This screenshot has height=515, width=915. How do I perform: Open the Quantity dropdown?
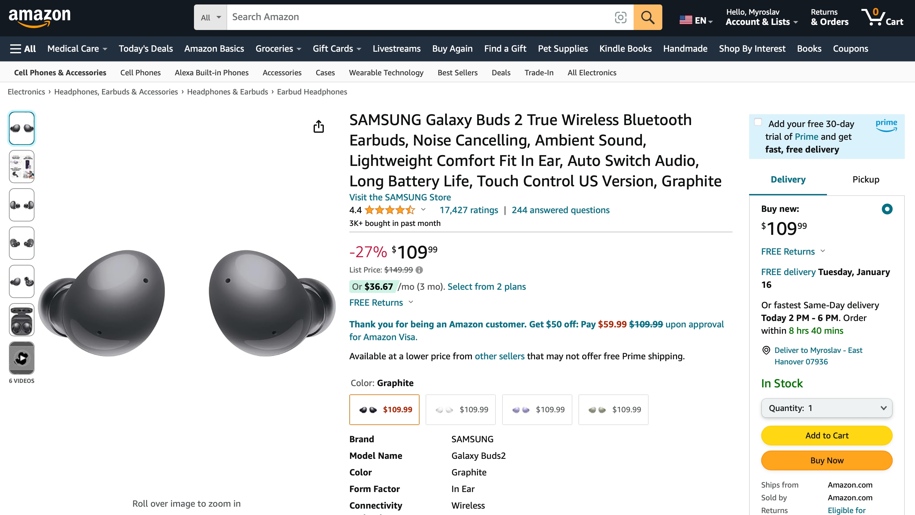click(x=827, y=408)
